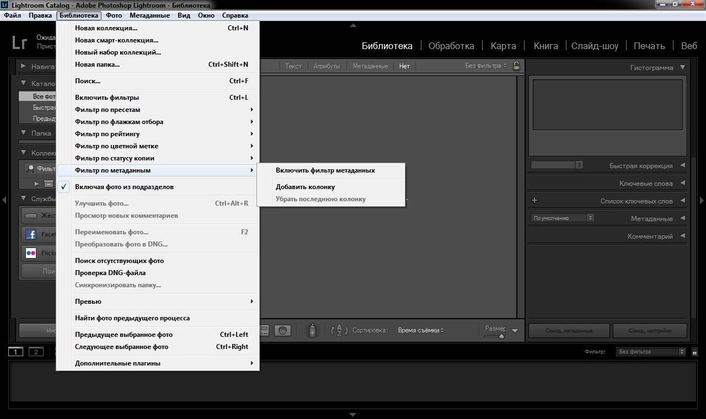Switch to people face view icon
Screen dimensions: 706x419
click(282, 330)
